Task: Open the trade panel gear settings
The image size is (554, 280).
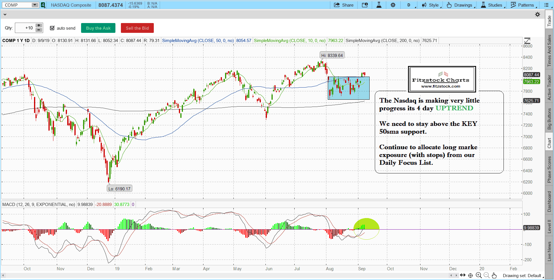Action: click(538, 14)
